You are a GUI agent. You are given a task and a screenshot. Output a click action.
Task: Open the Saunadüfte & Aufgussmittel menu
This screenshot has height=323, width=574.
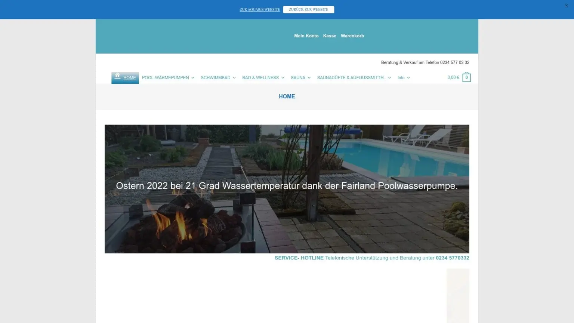pos(351,78)
